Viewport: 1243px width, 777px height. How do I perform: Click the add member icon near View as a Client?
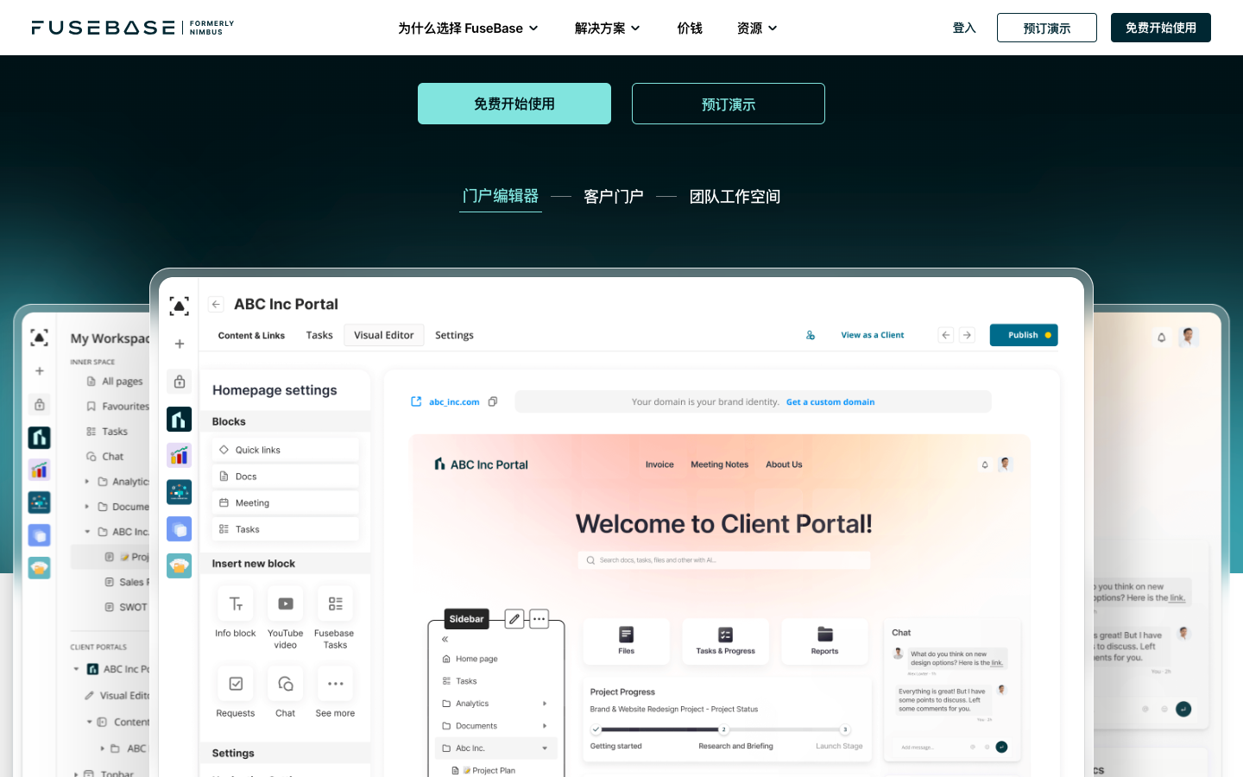tap(811, 335)
